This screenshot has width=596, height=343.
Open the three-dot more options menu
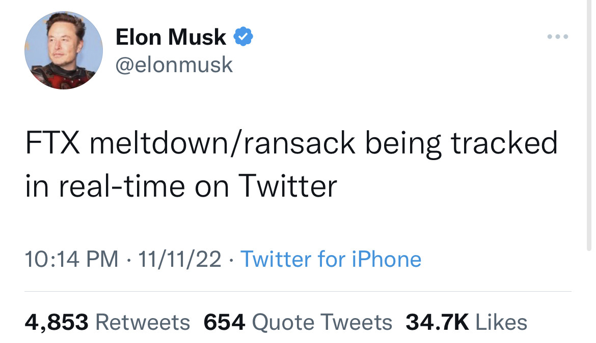point(557,37)
